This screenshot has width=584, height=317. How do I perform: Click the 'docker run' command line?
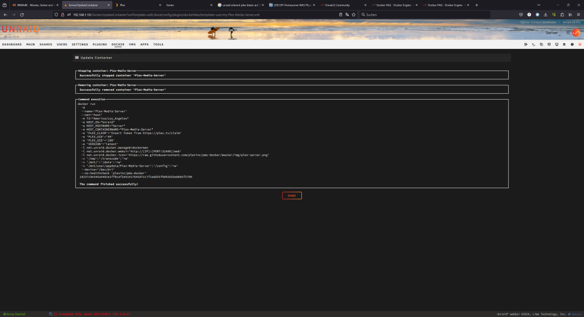click(86, 104)
